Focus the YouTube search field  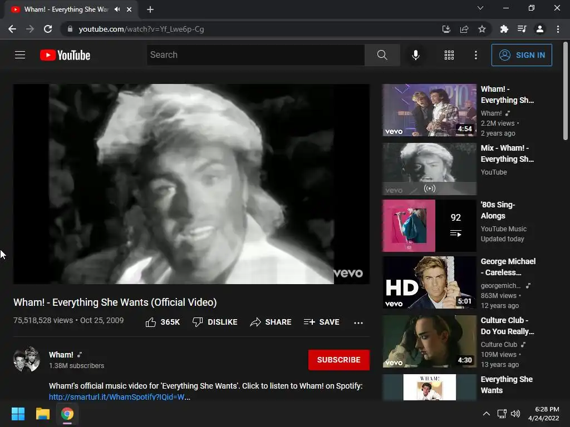click(x=255, y=55)
